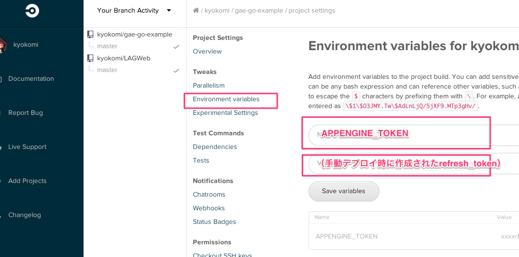Screen dimensions: 519x257
Task: Open Report Bug in left sidebar
Action: [25, 113]
